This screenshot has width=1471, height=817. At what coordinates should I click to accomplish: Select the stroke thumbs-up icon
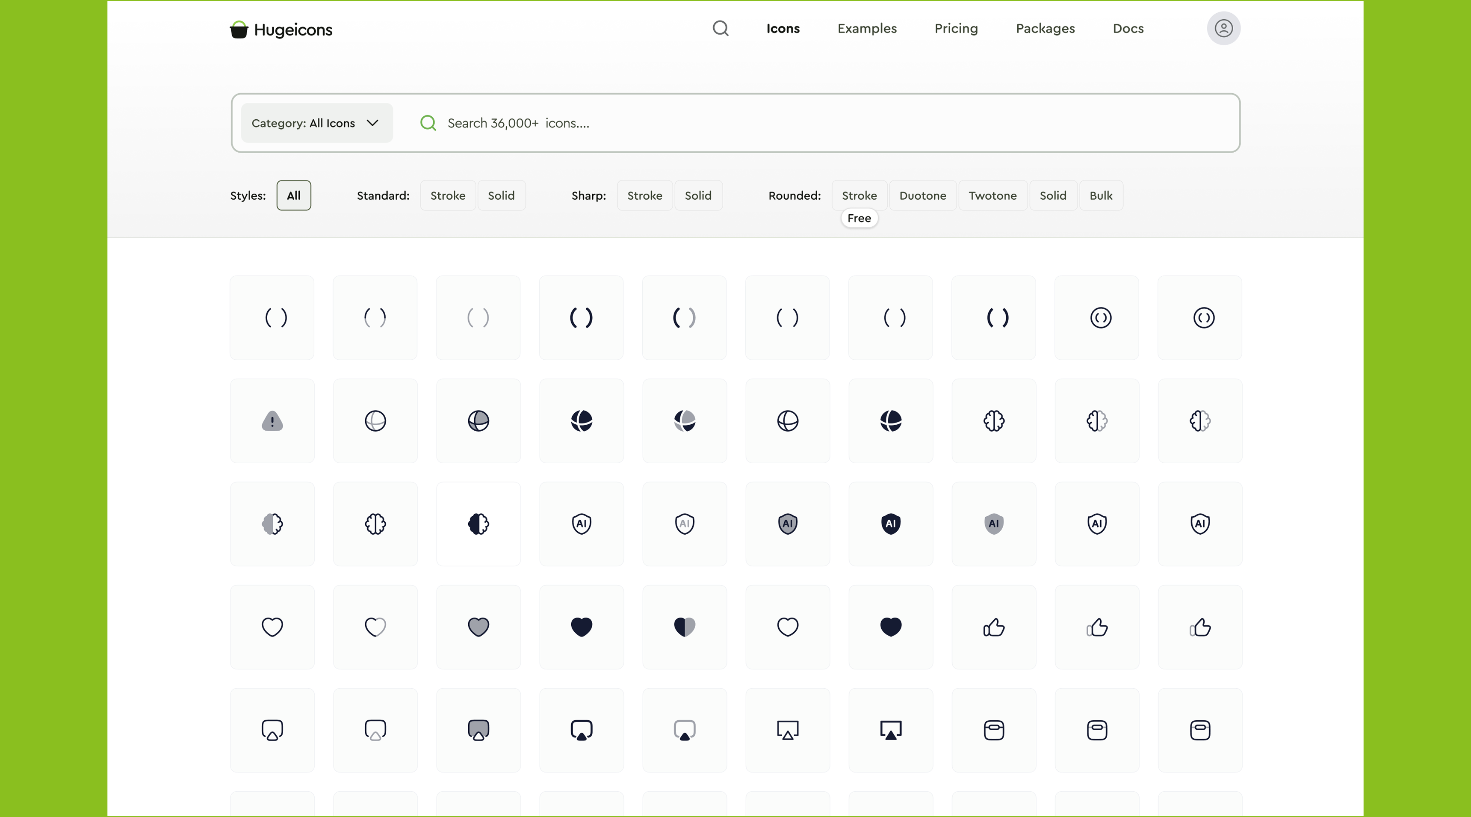[x=993, y=627]
